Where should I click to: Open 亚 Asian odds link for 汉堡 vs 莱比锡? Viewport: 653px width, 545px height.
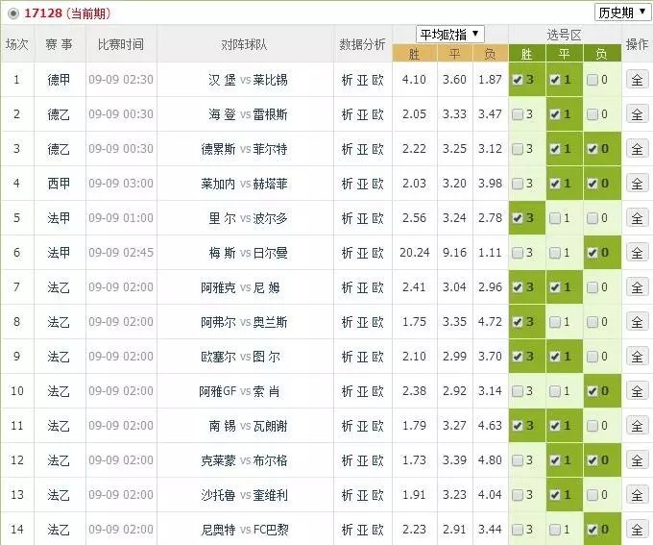[362, 80]
